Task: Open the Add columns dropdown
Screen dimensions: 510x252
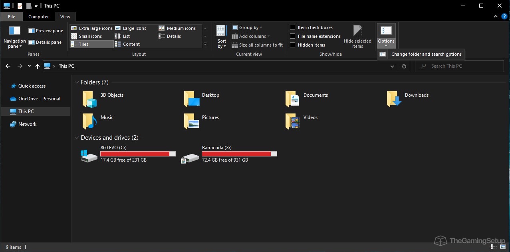Action: pyautogui.click(x=251, y=36)
